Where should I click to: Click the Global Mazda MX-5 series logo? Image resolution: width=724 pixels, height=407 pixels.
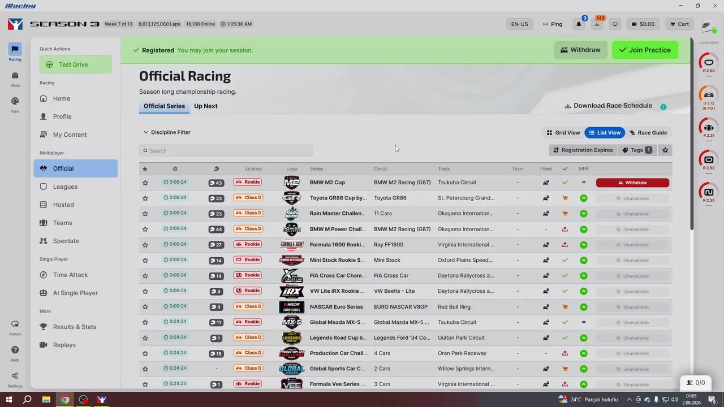click(291, 322)
